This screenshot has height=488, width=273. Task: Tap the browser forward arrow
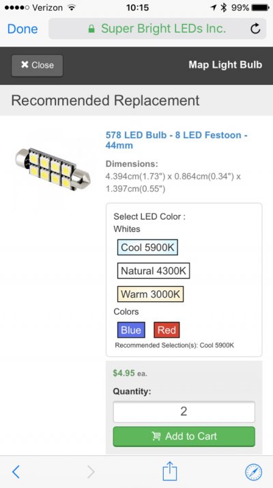click(x=91, y=472)
